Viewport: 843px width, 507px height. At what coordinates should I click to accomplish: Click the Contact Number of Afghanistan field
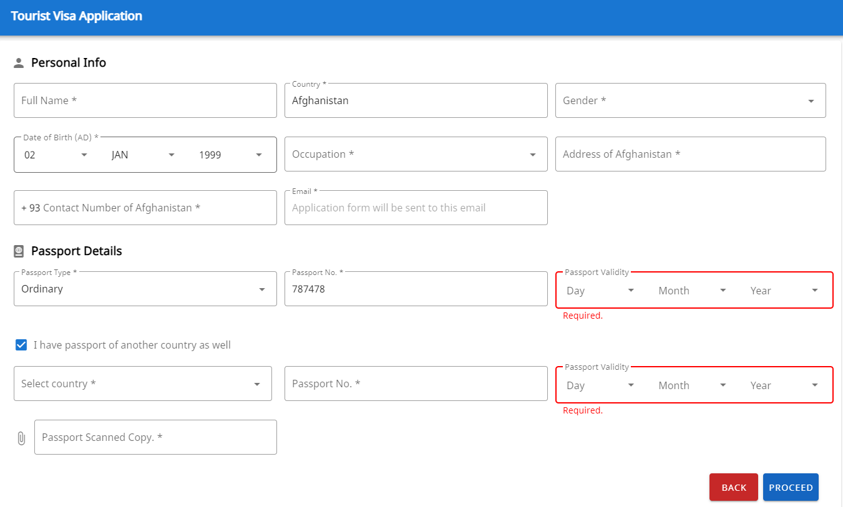(x=145, y=208)
